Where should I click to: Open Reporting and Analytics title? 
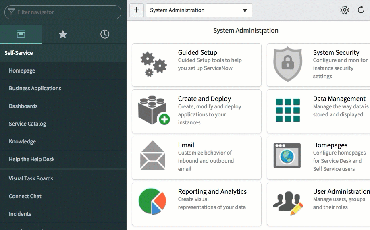click(212, 191)
